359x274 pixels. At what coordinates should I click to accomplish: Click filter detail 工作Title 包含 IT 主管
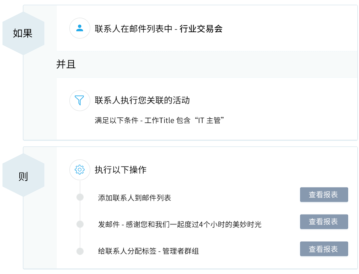[159, 120]
